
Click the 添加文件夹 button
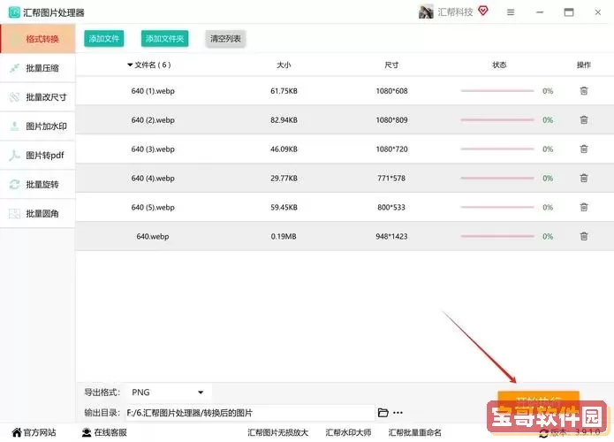(x=165, y=39)
